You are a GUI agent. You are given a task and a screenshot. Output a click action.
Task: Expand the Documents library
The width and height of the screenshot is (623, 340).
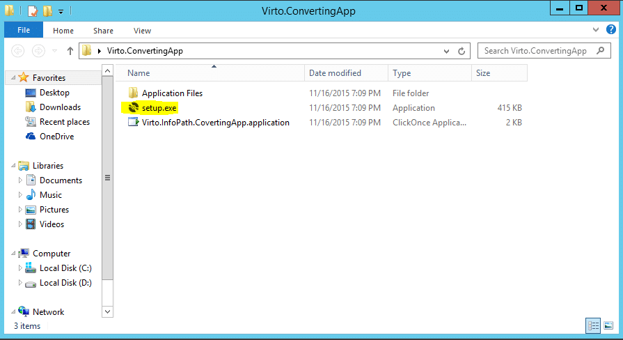[20, 180]
